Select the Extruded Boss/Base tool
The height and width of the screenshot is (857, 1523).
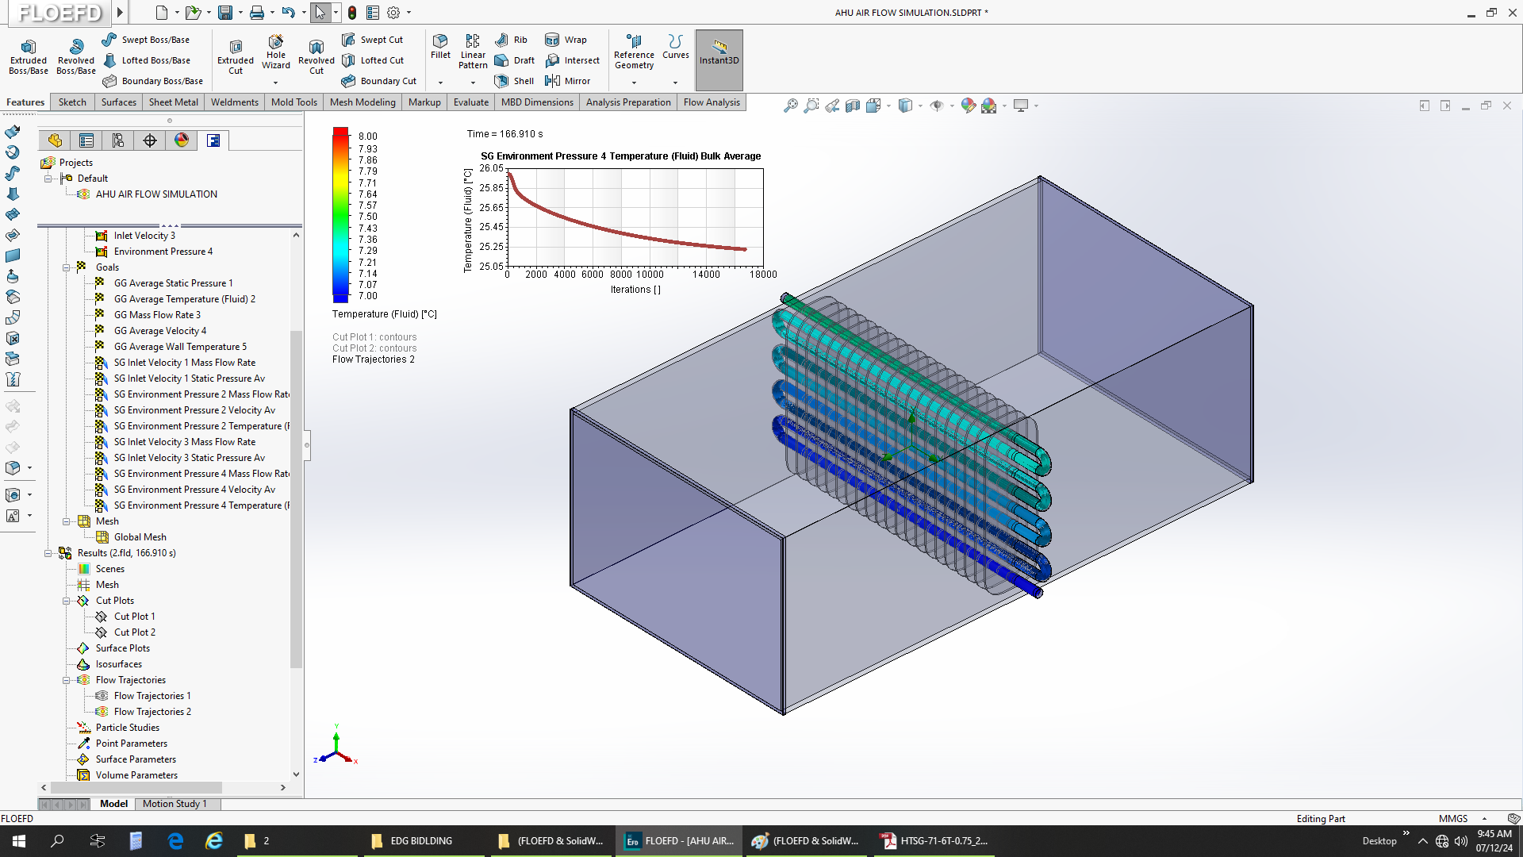click(x=29, y=56)
